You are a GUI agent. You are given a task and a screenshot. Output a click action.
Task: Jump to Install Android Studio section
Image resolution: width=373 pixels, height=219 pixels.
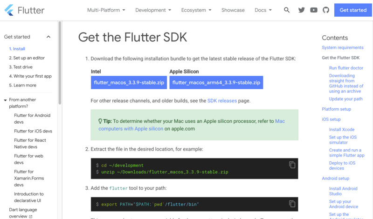343,191
